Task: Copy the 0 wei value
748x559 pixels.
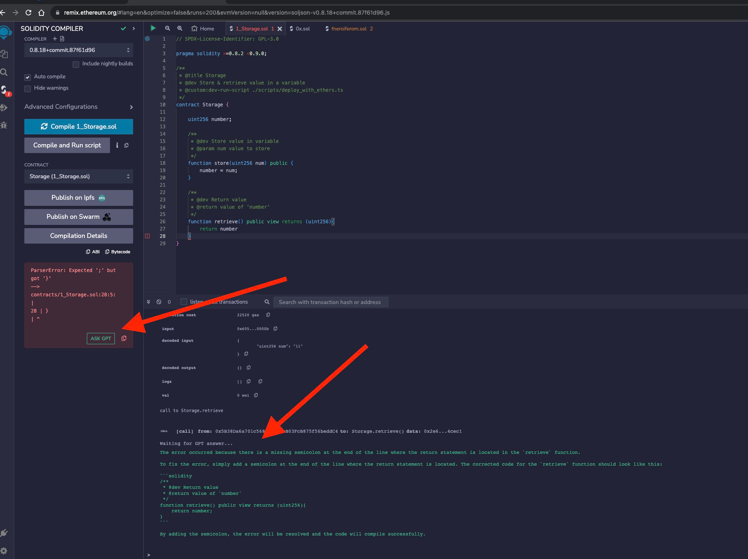Action: (256, 395)
